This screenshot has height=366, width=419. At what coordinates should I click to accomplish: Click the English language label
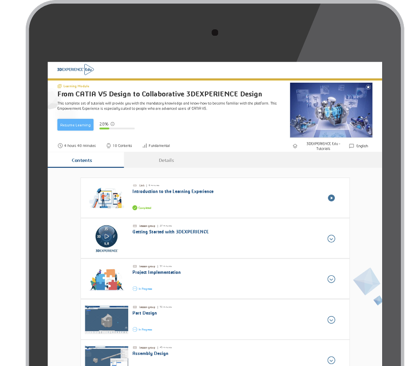click(362, 146)
